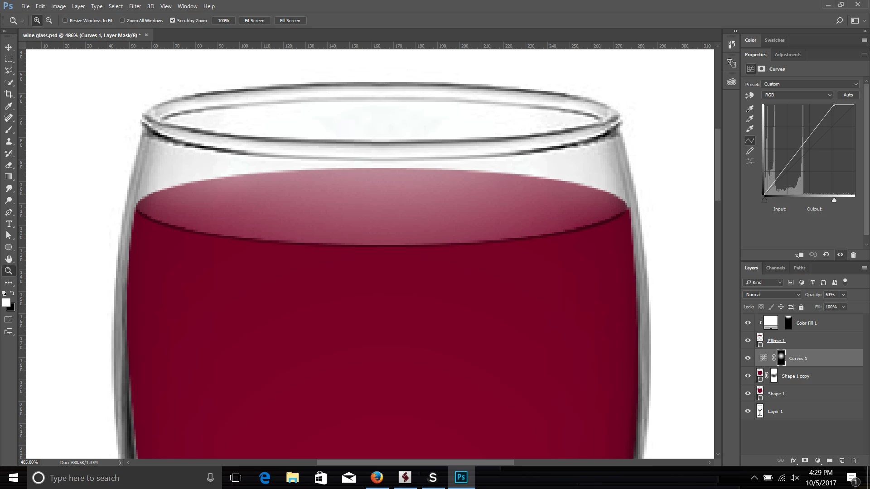The image size is (870, 489).
Task: Select the Hand tool
Action: tap(9, 259)
